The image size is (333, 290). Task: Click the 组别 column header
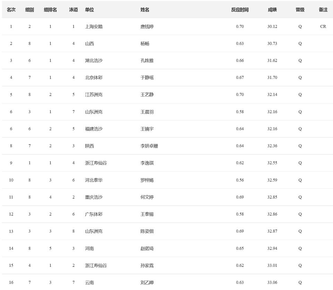(x=29, y=10)
